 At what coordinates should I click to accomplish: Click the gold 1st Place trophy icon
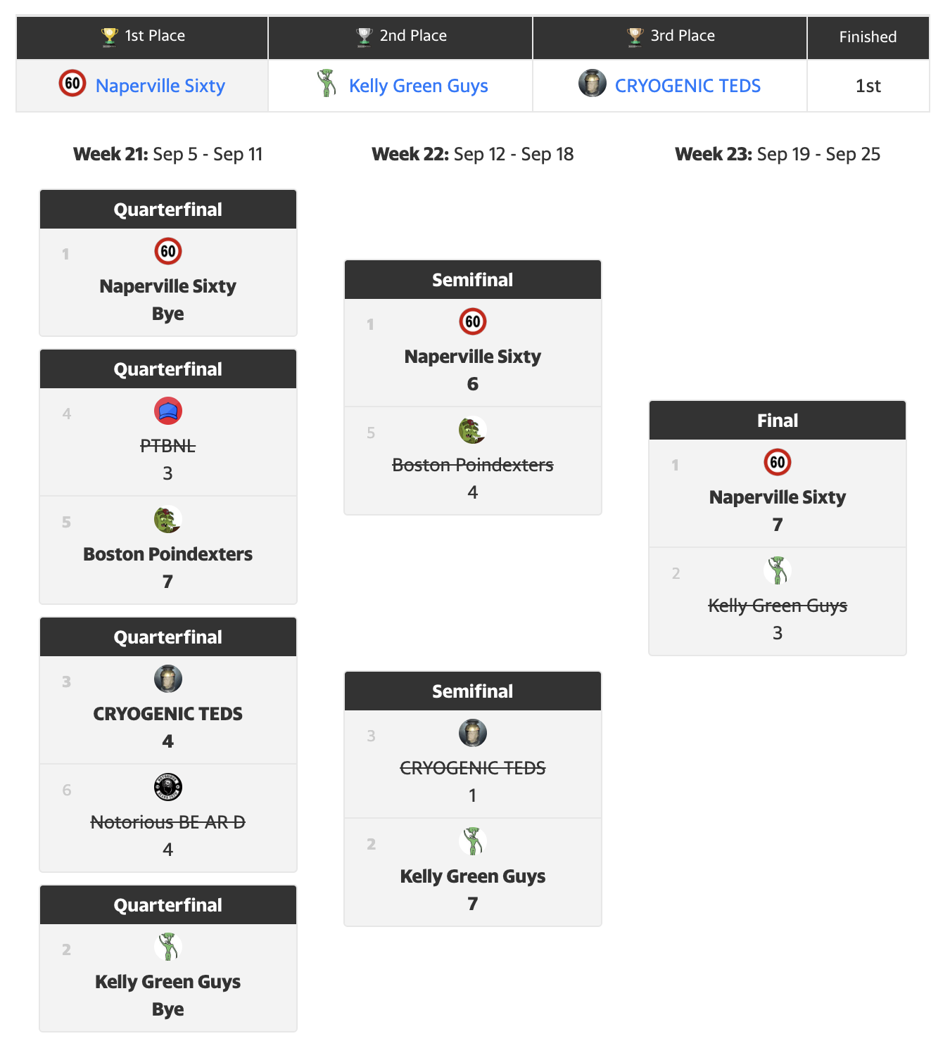(x=110, y=37)
